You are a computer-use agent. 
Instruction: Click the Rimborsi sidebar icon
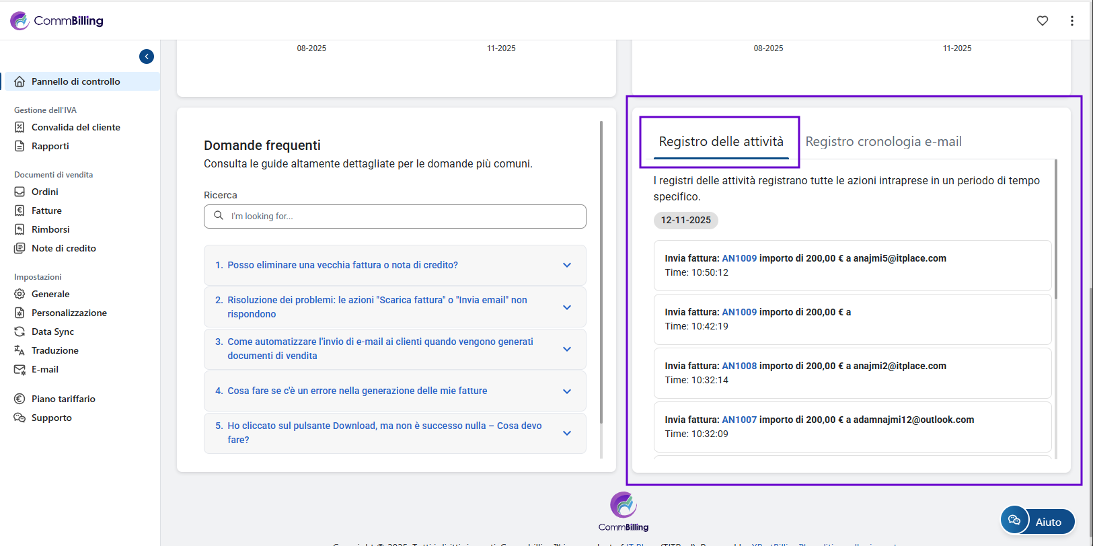point(20,229)
